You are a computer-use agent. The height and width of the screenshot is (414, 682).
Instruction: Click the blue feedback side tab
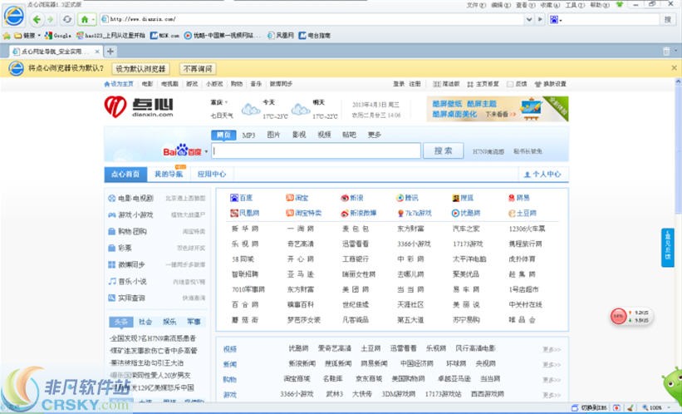tap(668, 247)
